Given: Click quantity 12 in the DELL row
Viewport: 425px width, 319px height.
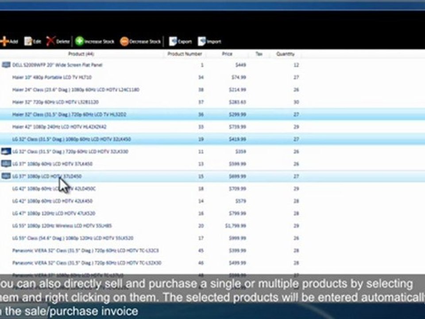Looking at the screenshot, I should click(x=296, y=65).
